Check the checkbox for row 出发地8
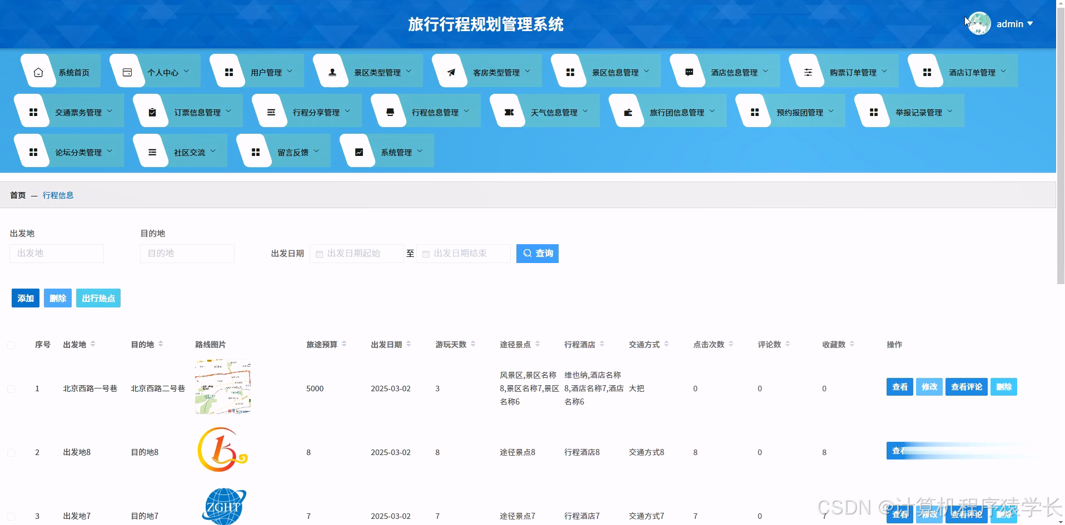 point(11,452)
